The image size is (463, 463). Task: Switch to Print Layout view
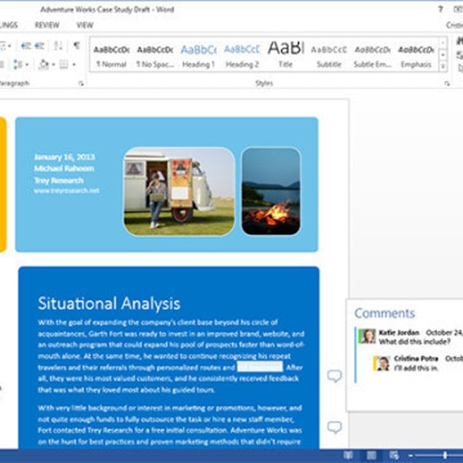370,455
